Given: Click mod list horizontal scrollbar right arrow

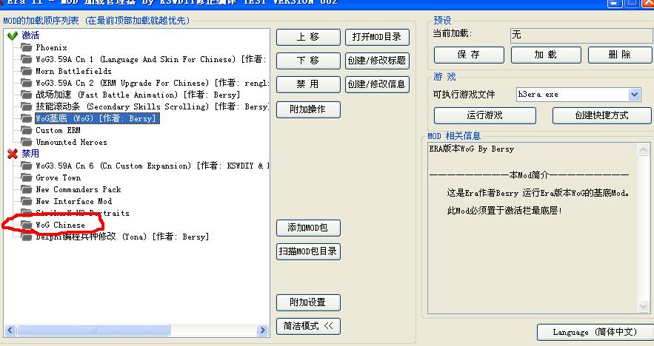Looking at the screenshot, I should point(262,330).
